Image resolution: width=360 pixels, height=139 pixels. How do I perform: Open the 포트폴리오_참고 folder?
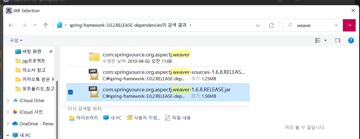click(34, 88)
